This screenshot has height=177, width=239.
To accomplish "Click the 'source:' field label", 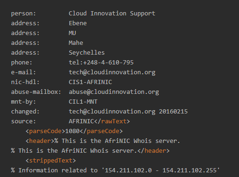I will 23,121.
